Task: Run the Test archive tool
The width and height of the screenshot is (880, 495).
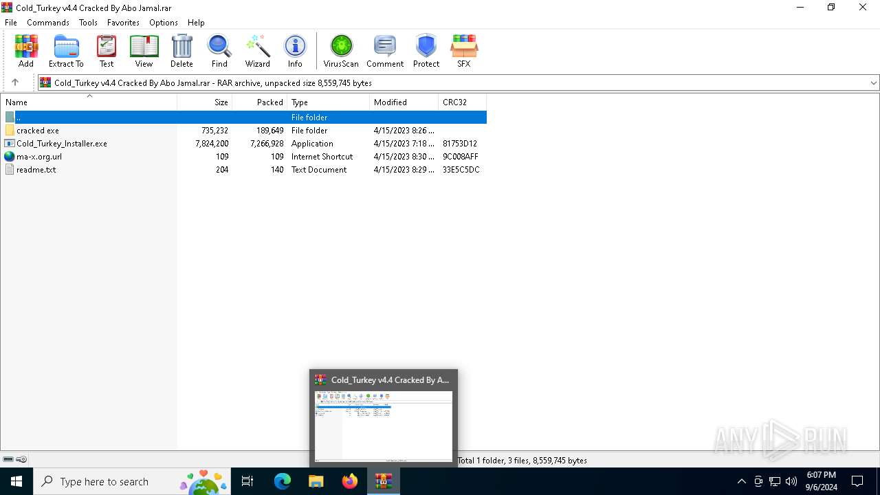Action: pyautogui.click(x=107, y=51)
